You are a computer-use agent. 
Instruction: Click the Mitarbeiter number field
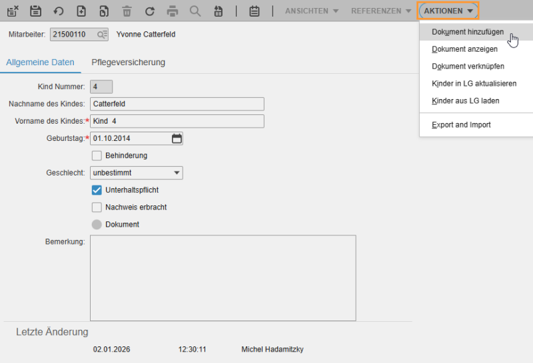click(79, 35)
